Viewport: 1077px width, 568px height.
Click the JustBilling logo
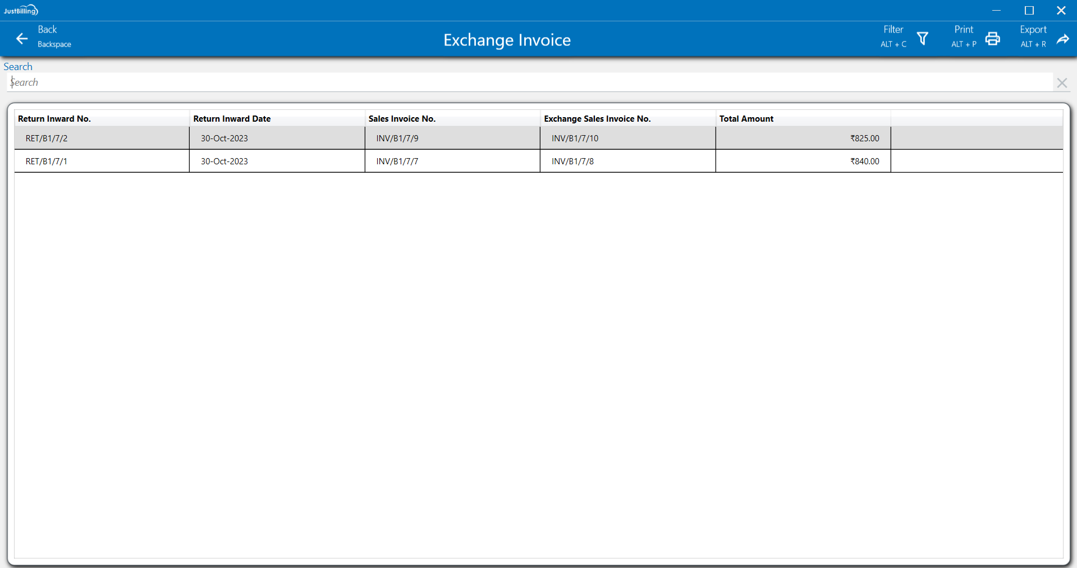click(x=21, y=10)
